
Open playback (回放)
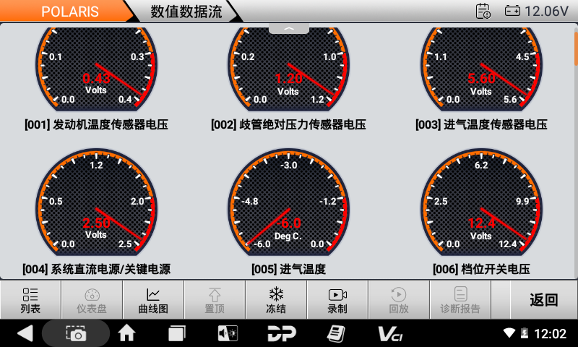click(399, 300)
